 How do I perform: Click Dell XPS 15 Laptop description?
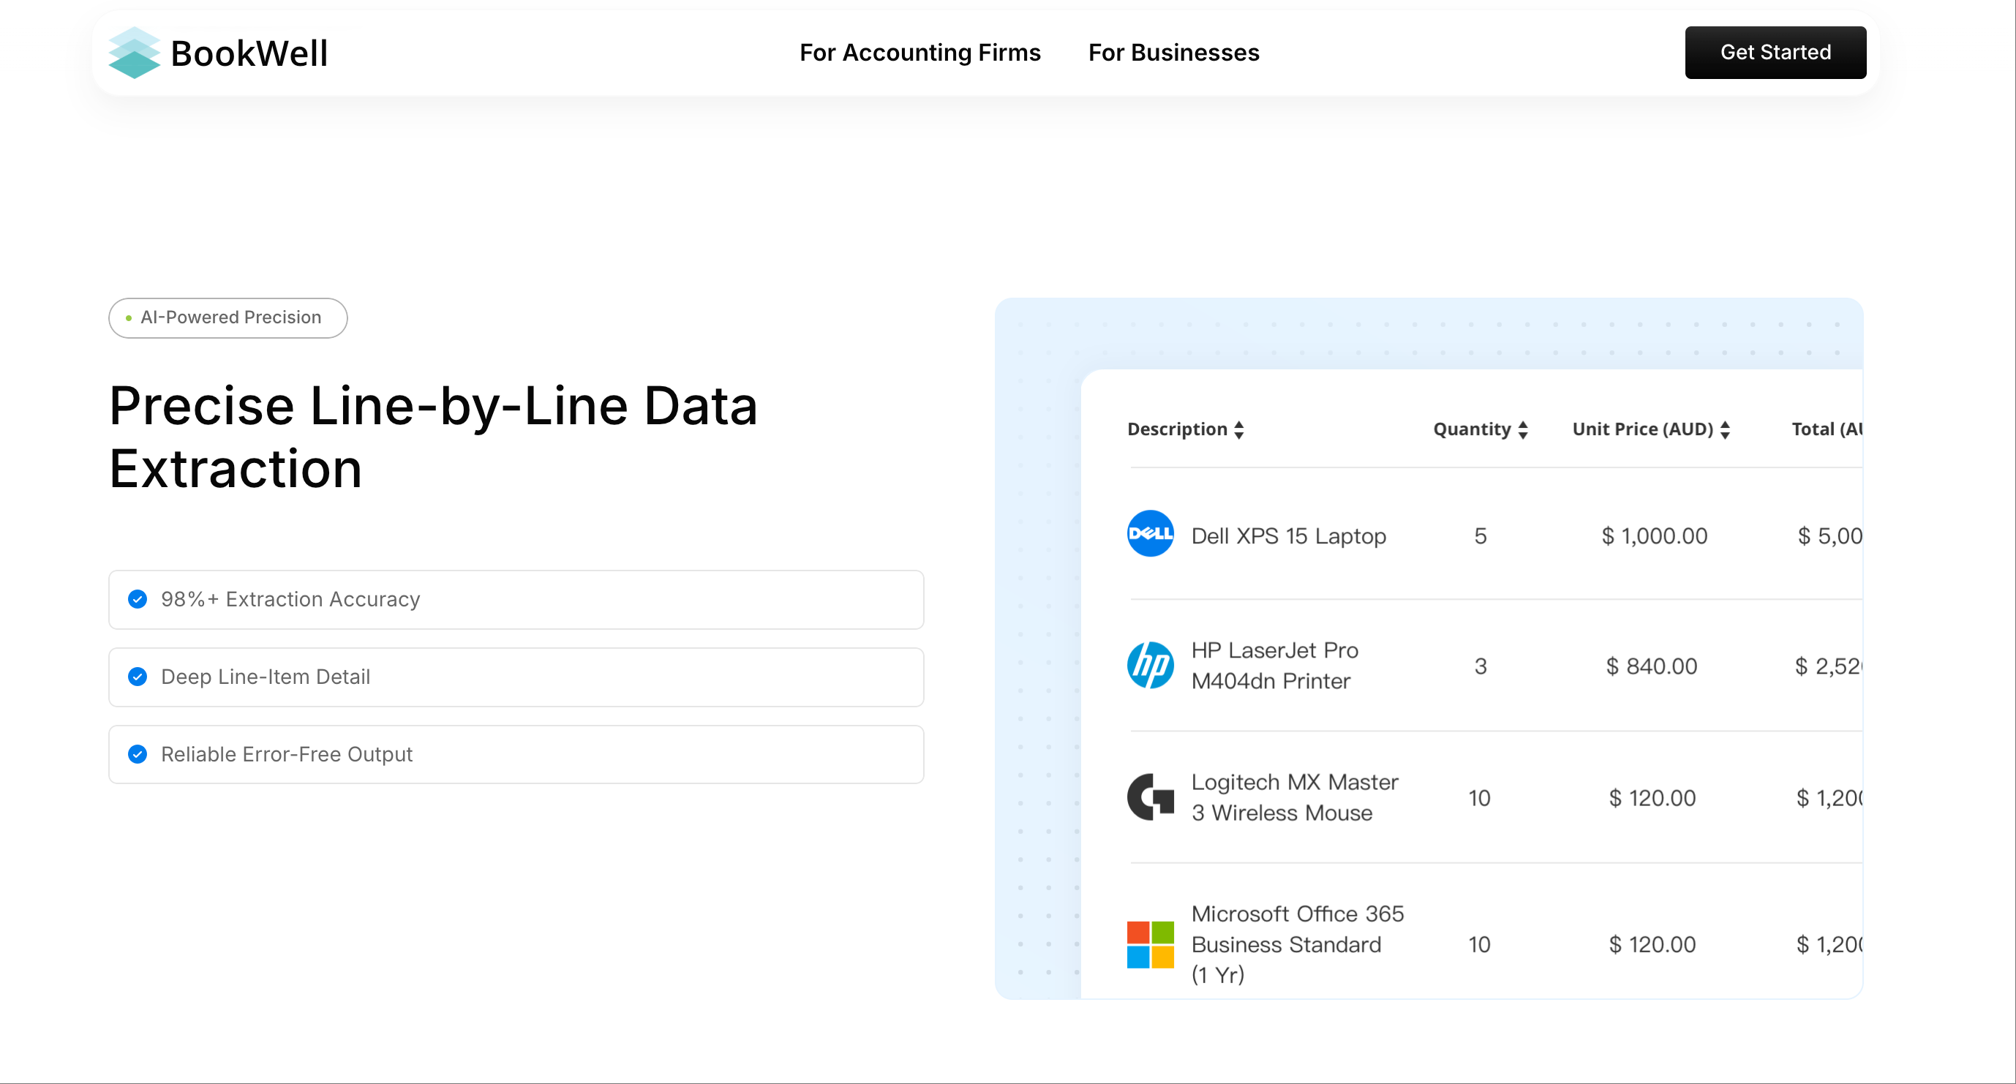pos(1288,536)
